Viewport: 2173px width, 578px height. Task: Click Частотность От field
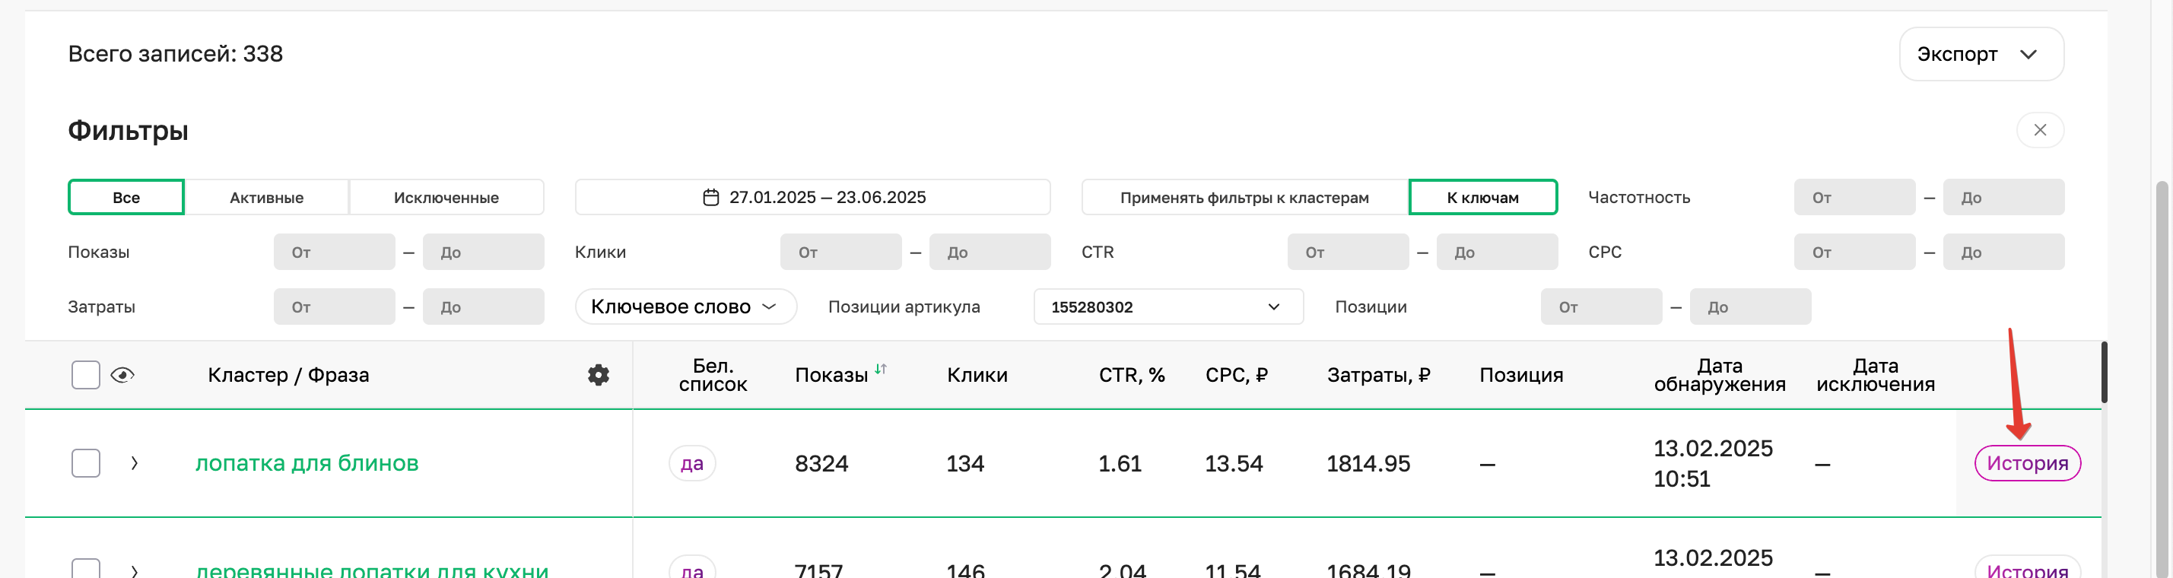pyautogui.click(x=1854, y=198)
